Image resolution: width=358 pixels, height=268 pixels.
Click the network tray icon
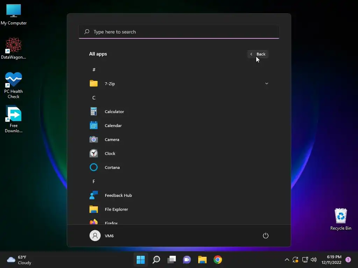(x=305, y=260)
